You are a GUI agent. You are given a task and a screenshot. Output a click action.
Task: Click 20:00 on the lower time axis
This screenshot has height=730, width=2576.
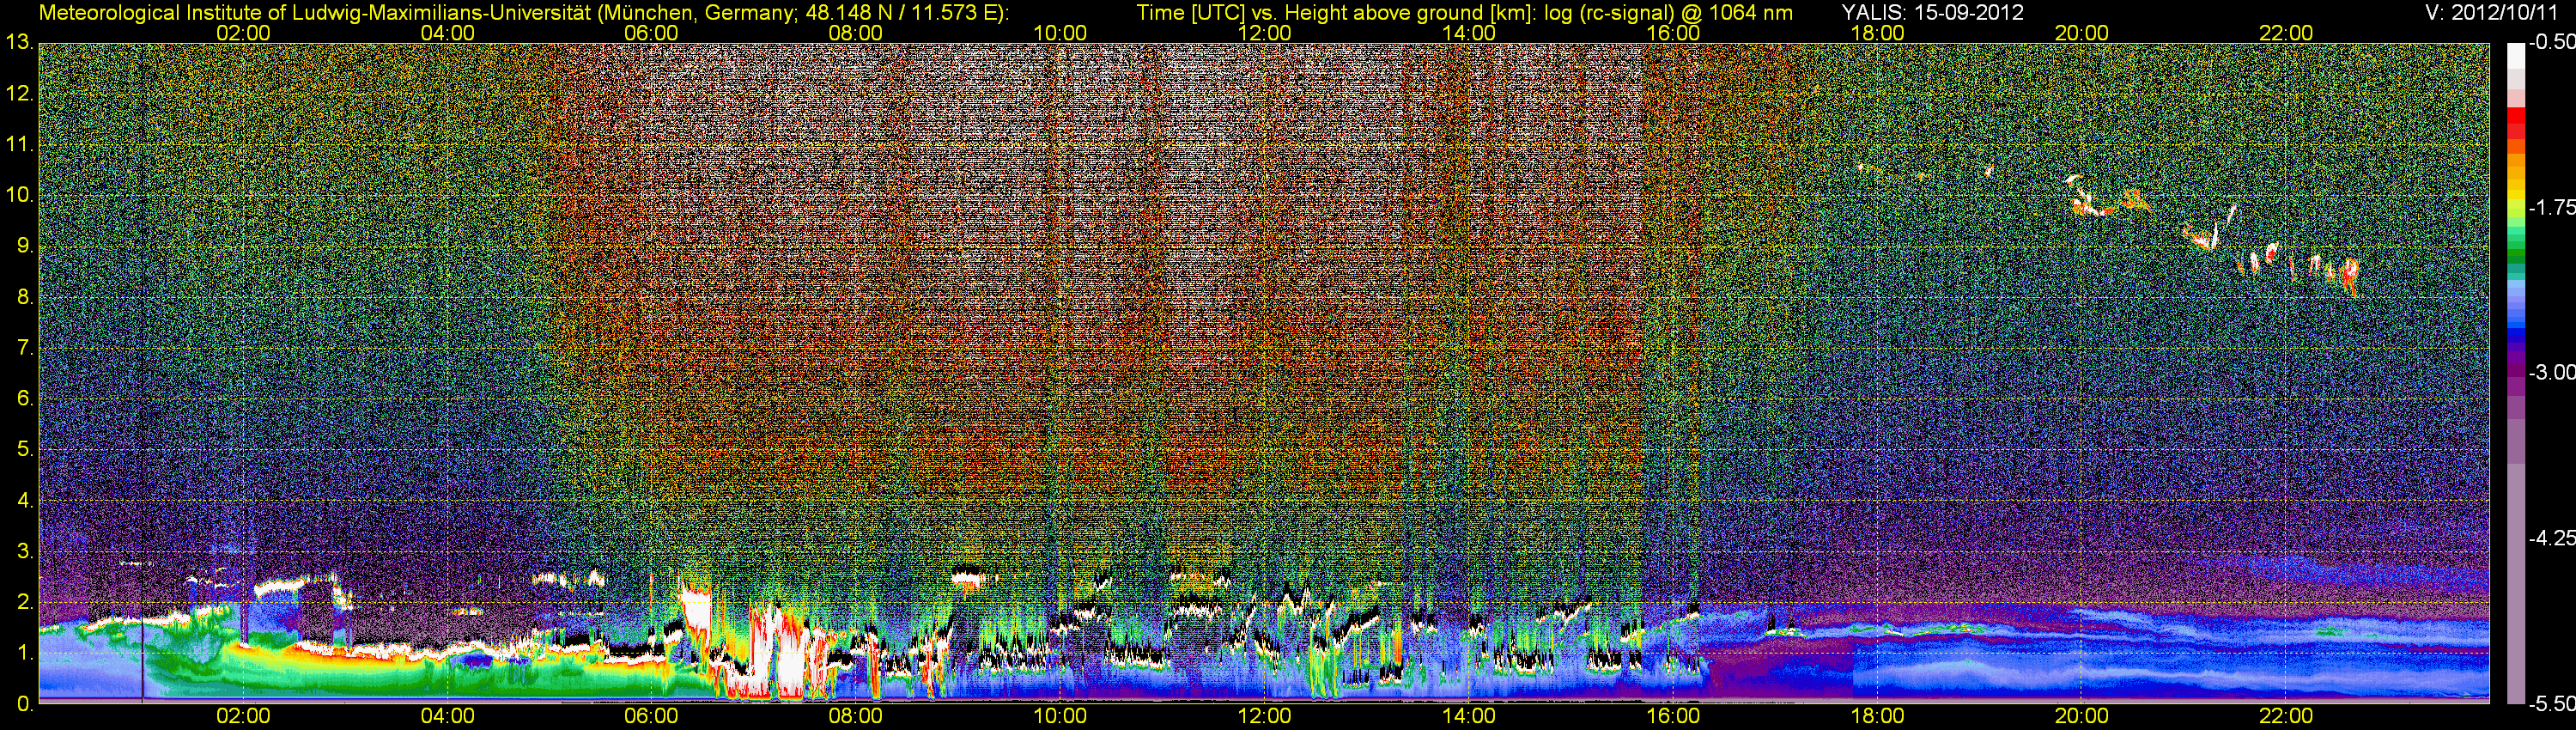click(2082, 717)
